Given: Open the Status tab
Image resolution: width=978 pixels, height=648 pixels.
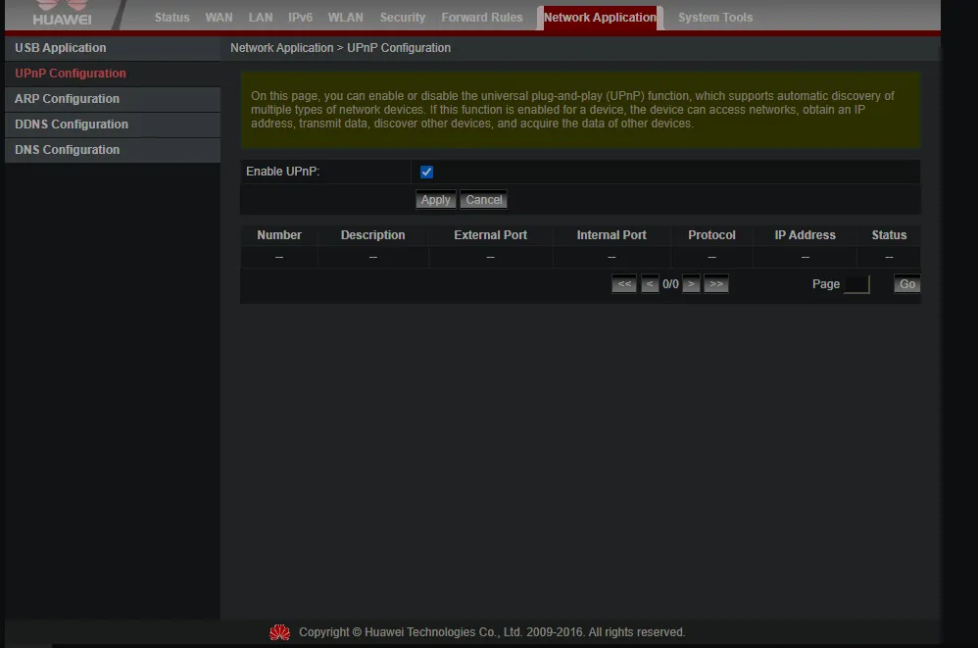Looking at the screenshot, I should tap(171, 18).
